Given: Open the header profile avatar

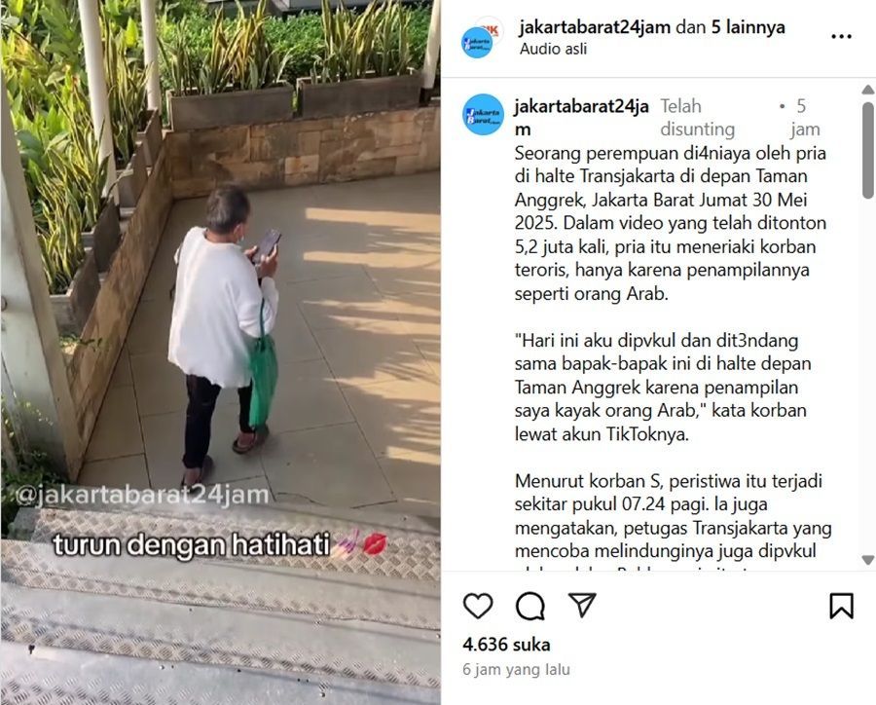Looking at the screenshot, I should 482,37.
